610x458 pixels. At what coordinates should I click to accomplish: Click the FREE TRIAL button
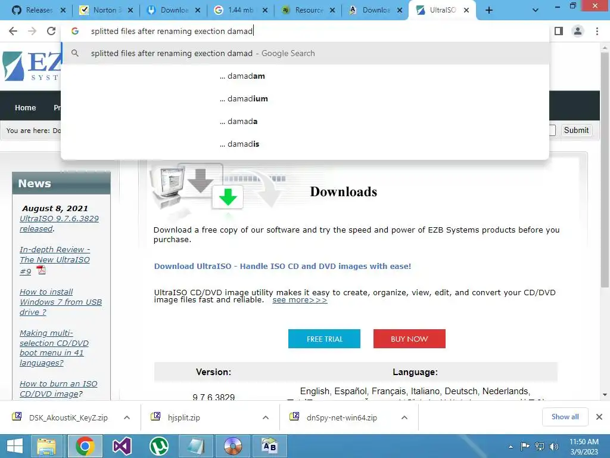324,339
